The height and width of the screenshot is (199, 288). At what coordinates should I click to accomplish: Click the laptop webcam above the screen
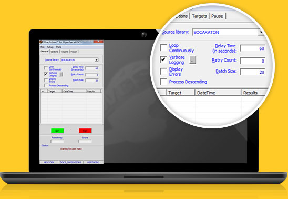click(144, 34)
